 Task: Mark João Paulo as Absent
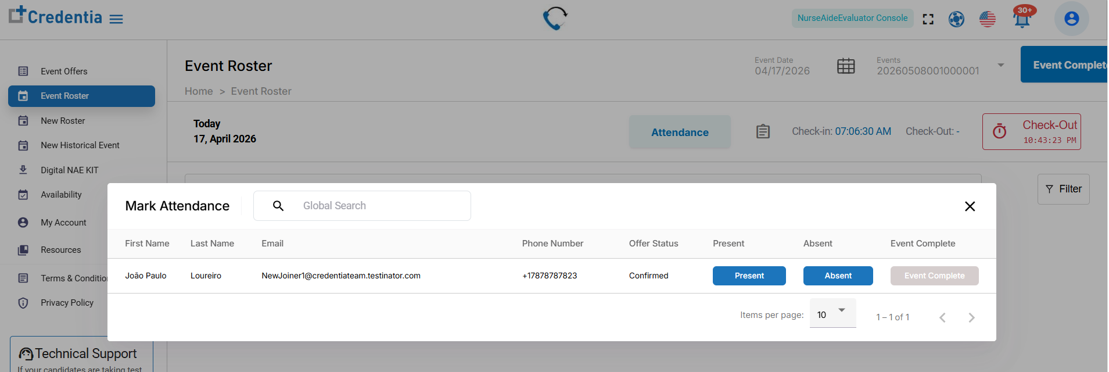(838, 276)
